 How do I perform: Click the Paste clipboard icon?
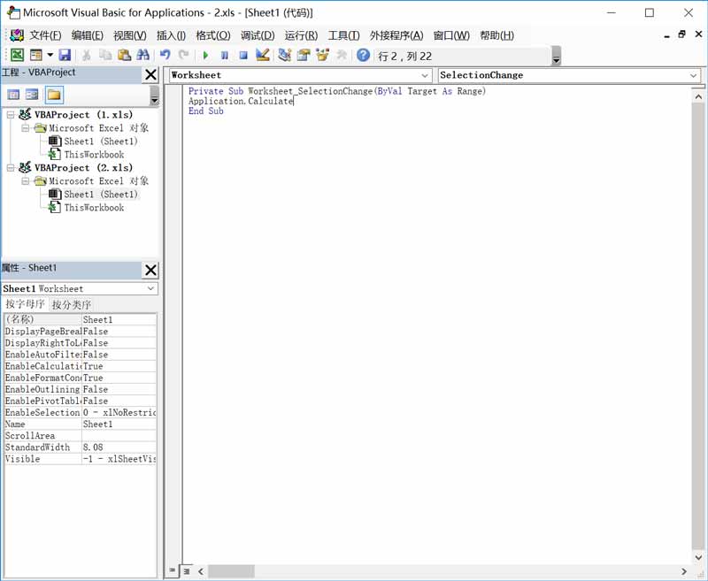tap(124, 55)
